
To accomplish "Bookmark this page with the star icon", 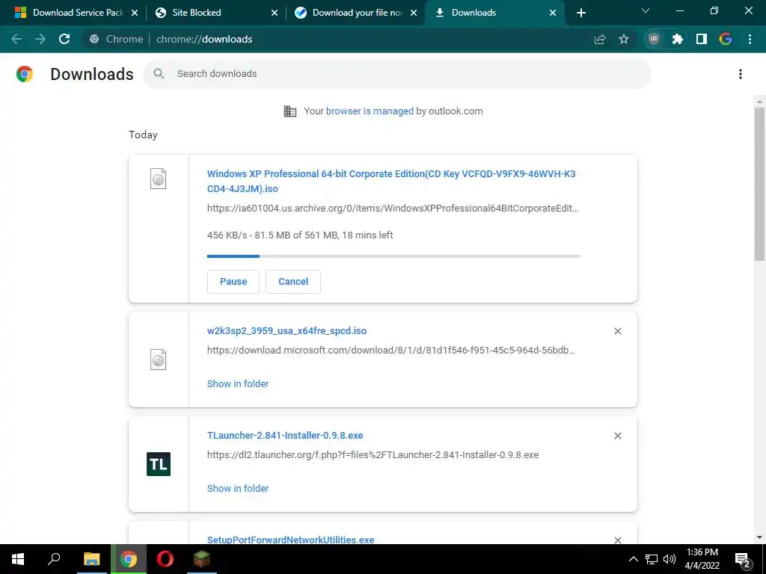I will (624, 39).
